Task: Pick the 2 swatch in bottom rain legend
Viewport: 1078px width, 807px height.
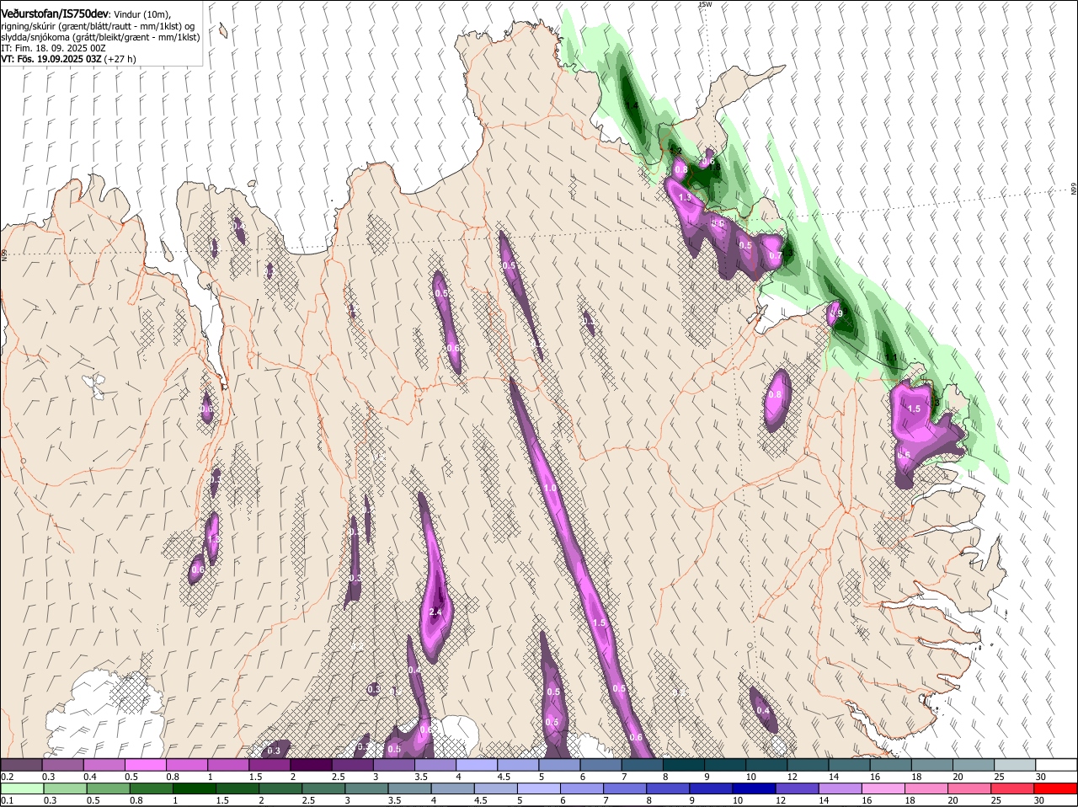Action: [x=280, y=788]
